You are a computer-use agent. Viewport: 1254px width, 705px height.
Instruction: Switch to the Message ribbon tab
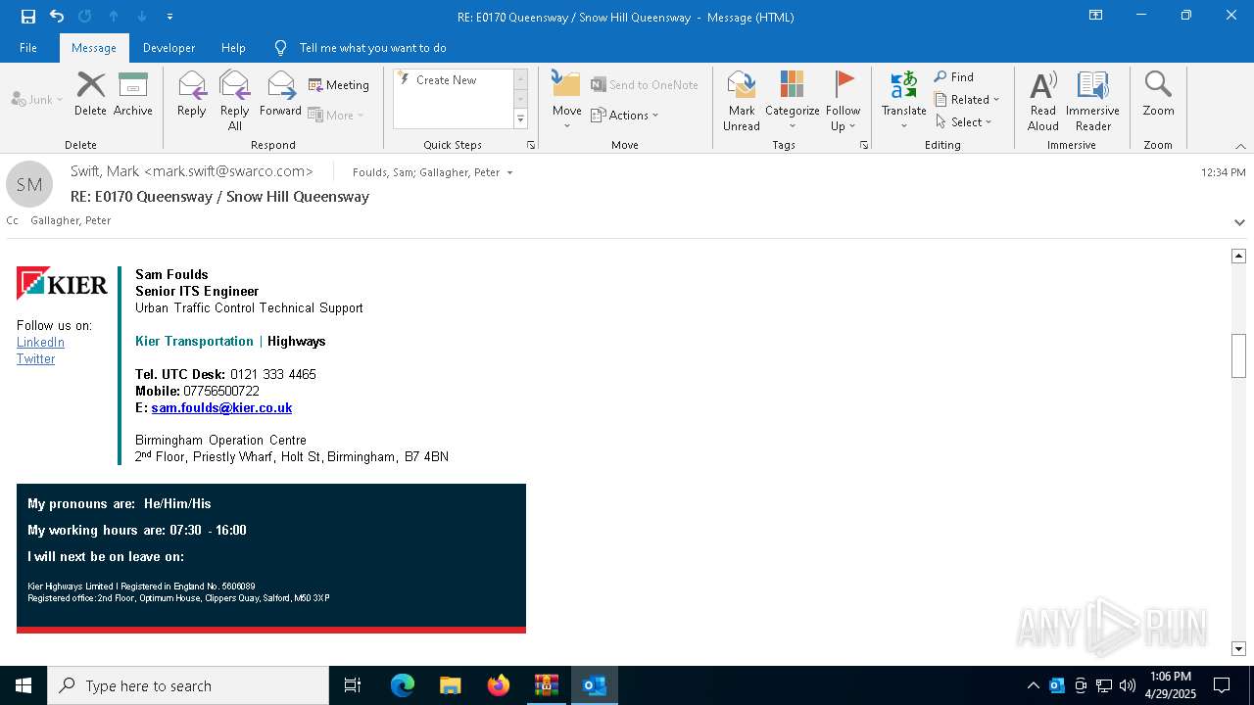pos(94,47)
